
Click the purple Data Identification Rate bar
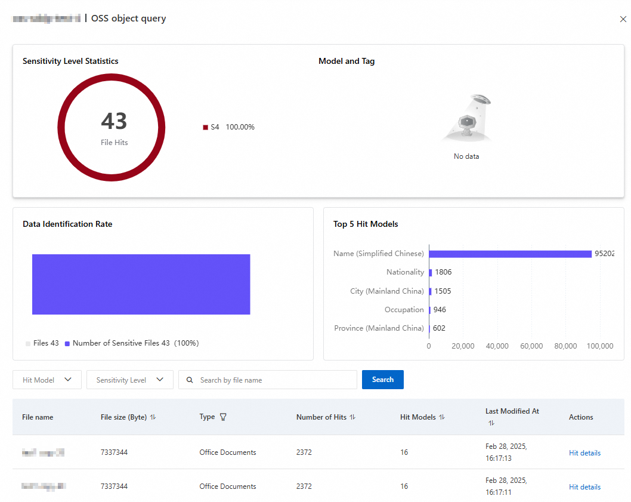click(x=141, y=284)
